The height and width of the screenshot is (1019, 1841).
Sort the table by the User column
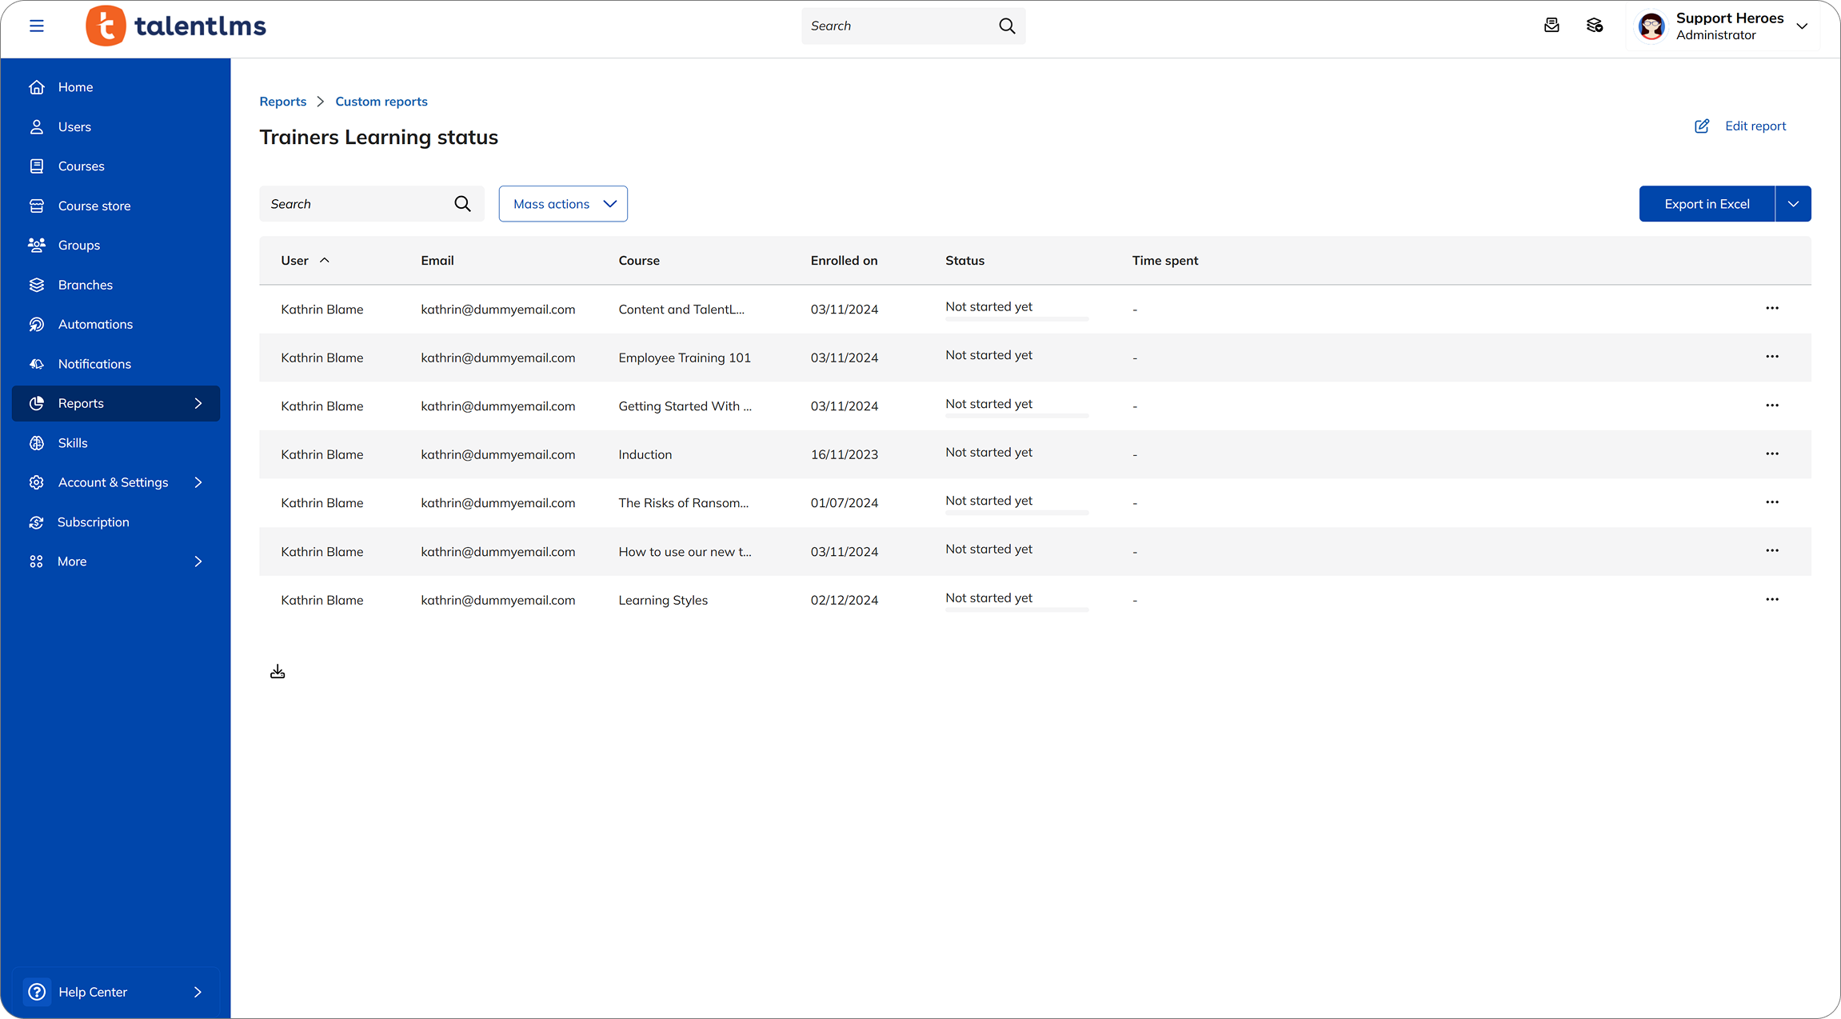pyautogui.click(x=304, y=260)
